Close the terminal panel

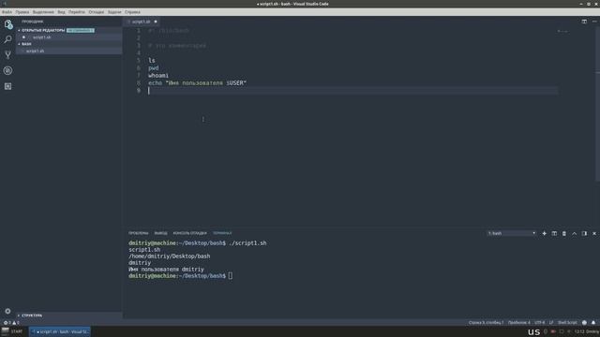pos(594,233)
